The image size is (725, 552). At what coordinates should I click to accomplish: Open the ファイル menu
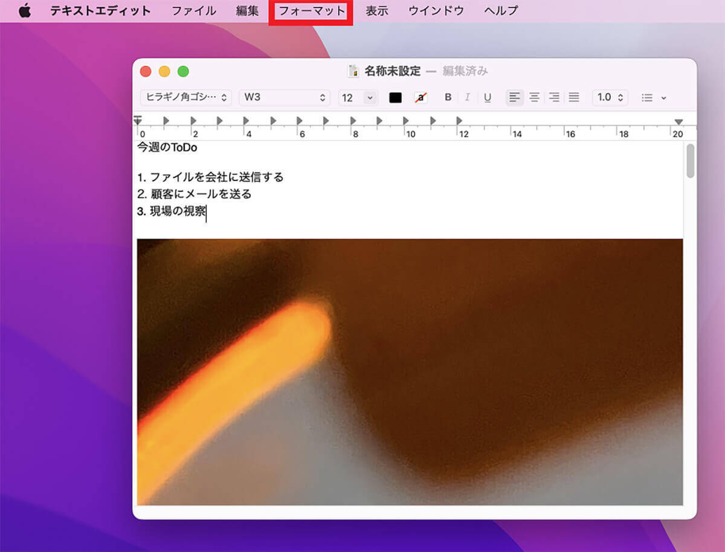coord(194,10)
